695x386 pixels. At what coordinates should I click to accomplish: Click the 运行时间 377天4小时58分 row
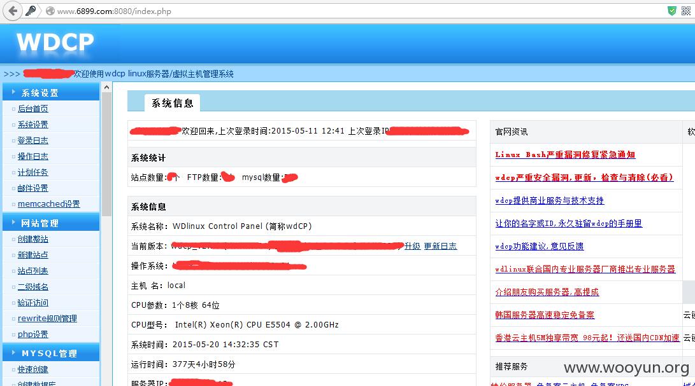click(302, 364)
